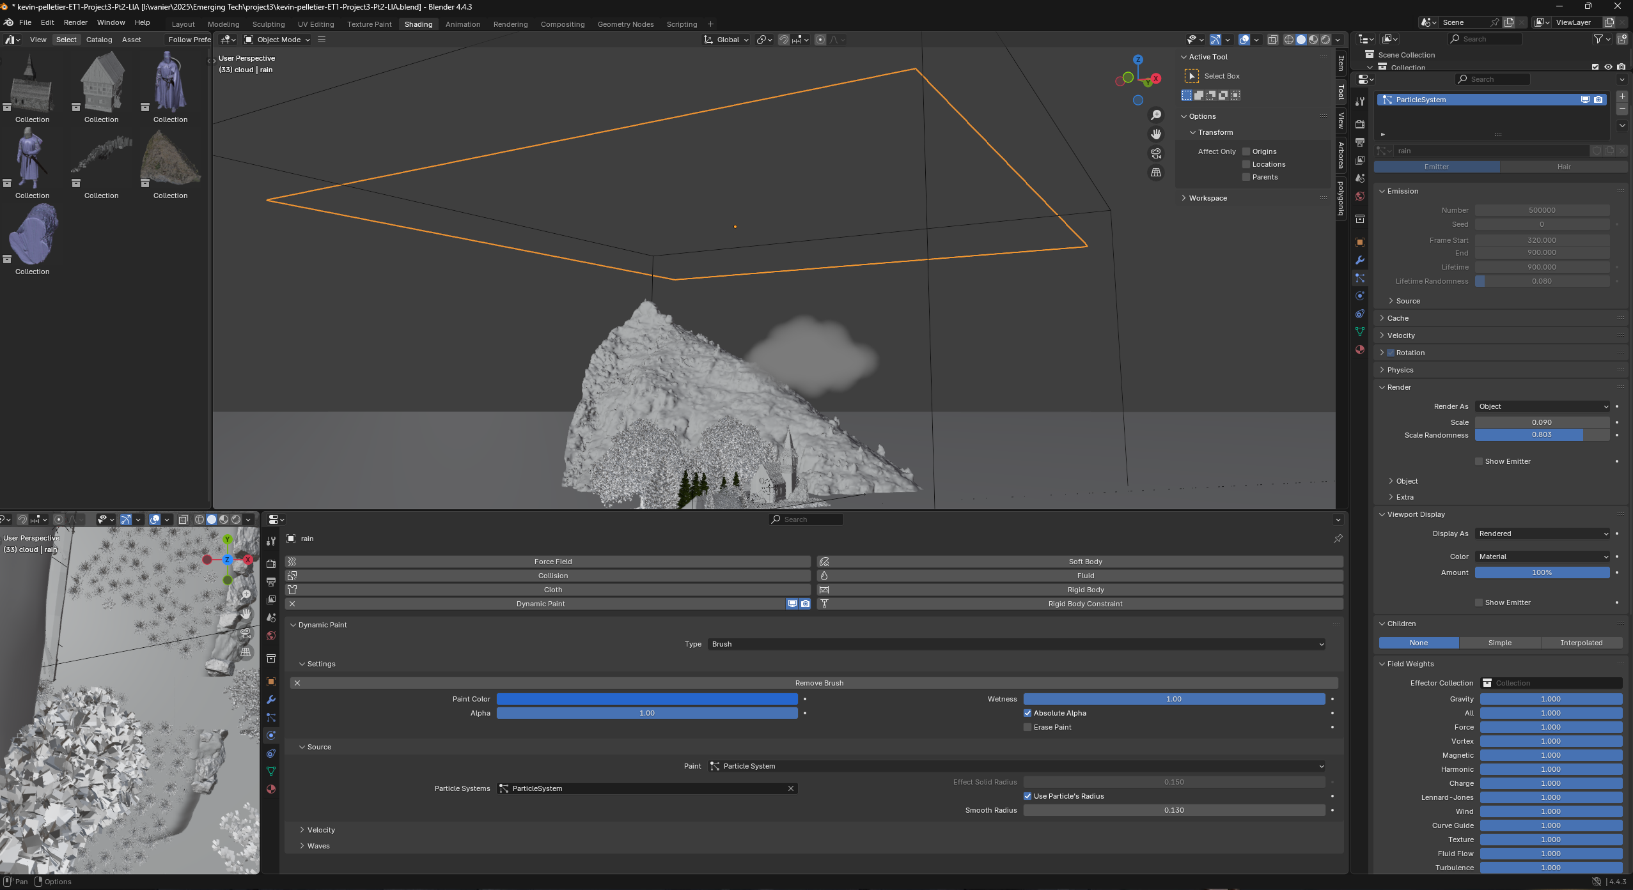
Task: Open the Dynamic Paint Type Brush dropdown
Action: click(1017, 644)
